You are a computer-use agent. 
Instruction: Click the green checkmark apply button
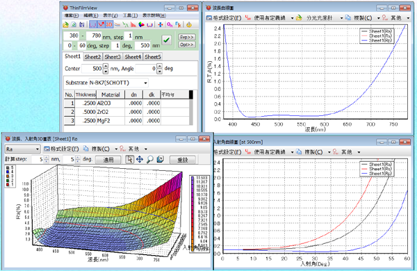point(167,40)
